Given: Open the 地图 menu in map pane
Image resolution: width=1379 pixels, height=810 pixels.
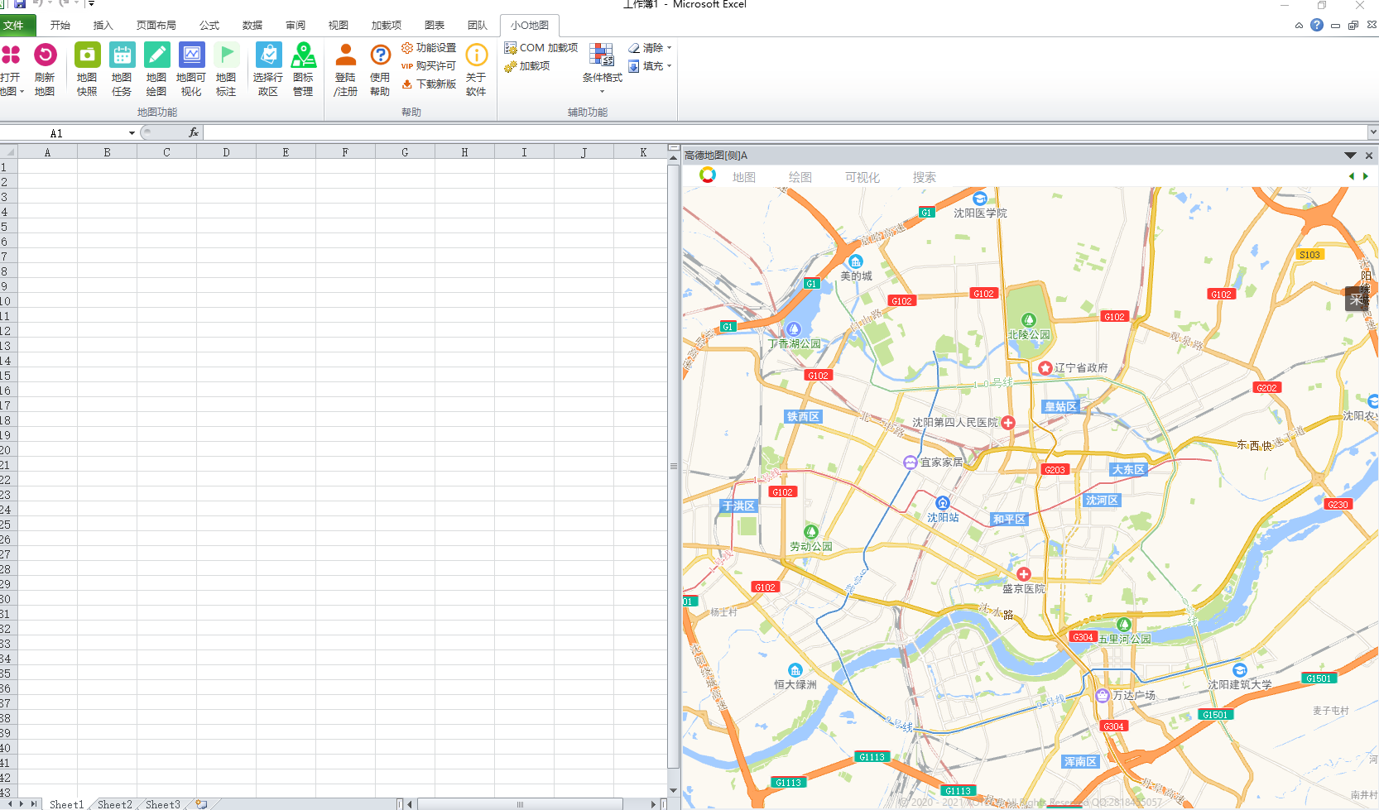Looking at the screenshot, I should click(x=744, y=177).
